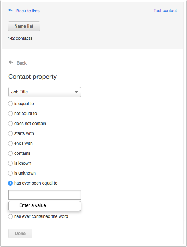Open the Job Title dropdown arrow
Viewport: 187px width, 247px height.
tap(76, 92)
